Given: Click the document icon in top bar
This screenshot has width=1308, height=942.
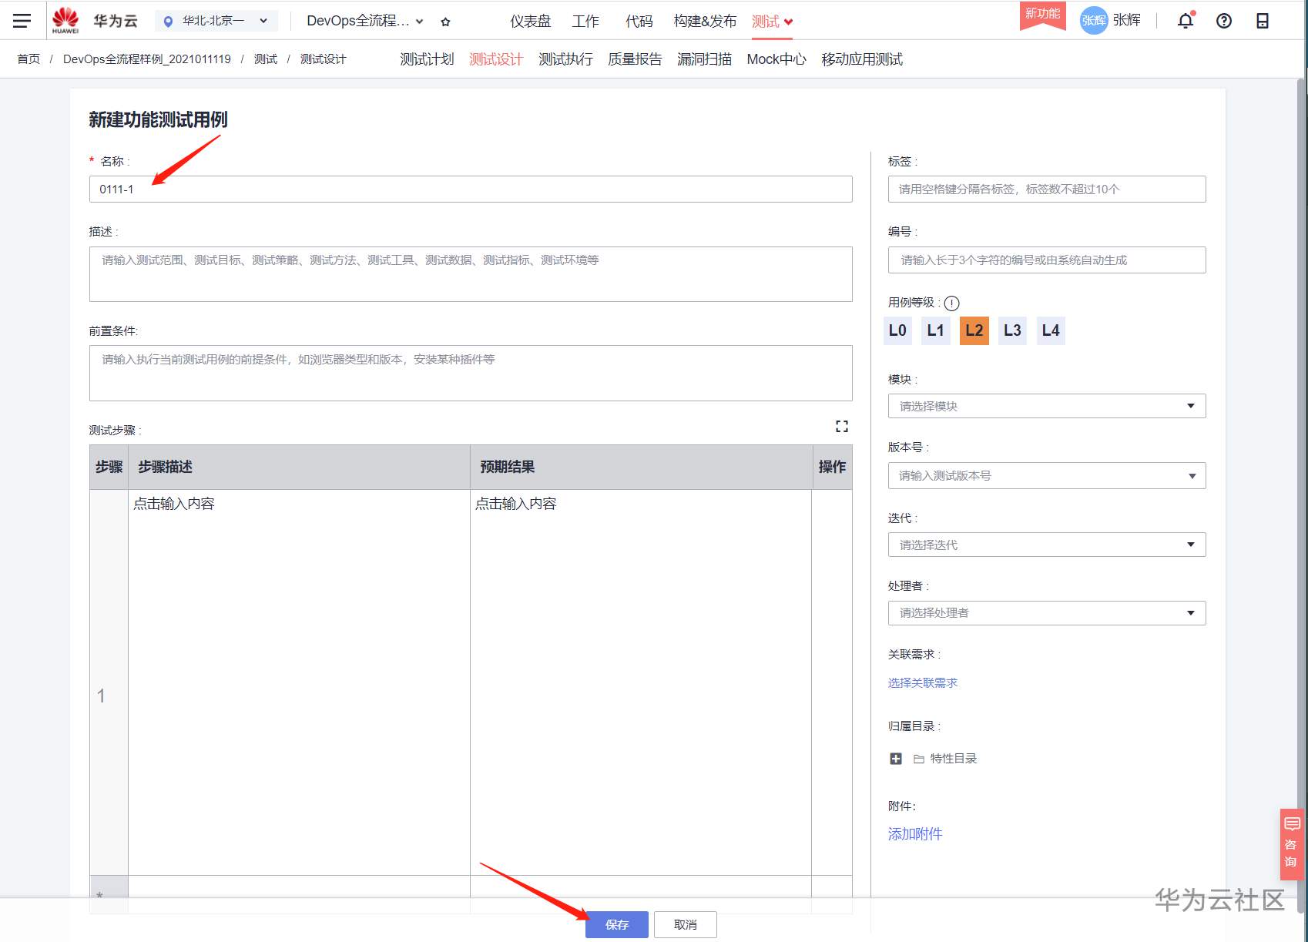Looking at the screenshot, I should click(x=1263, y=21).
